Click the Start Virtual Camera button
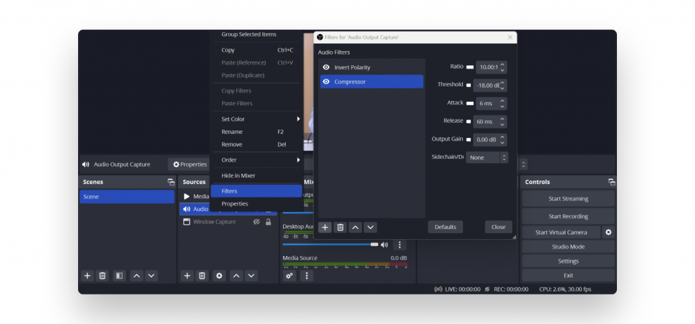 point(561,232)
